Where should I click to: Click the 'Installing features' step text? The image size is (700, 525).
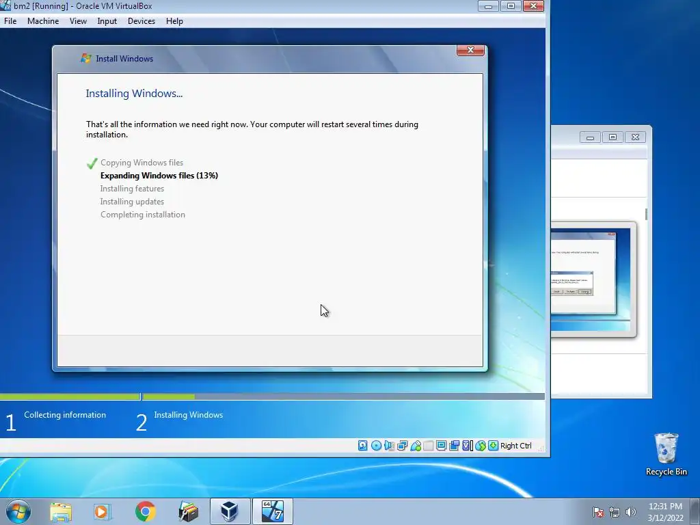[x=132, y=189]
